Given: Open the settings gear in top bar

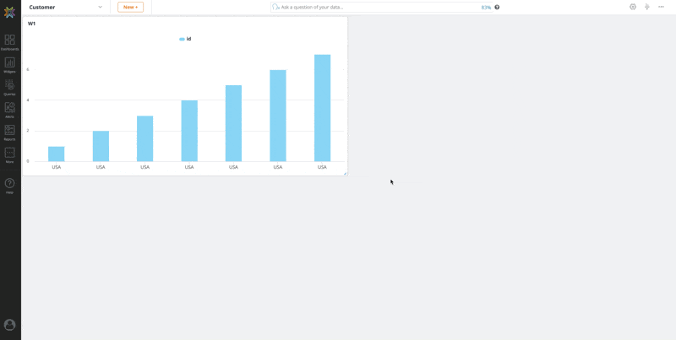Looking at the screenshot, I should tap(633, 7).
